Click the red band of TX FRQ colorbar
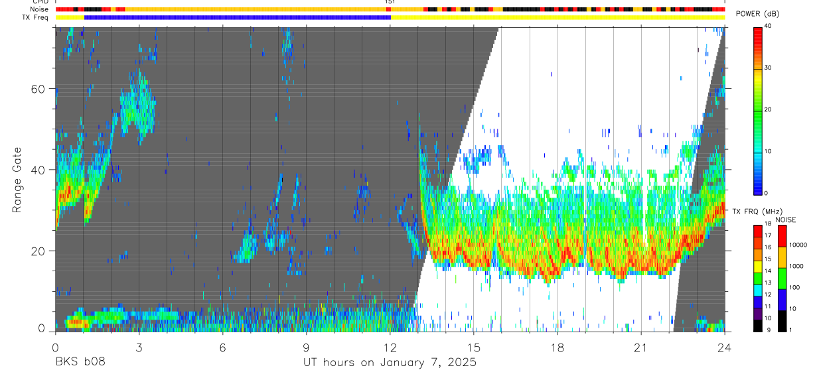 pyautogui.click(x=757, y=231)
